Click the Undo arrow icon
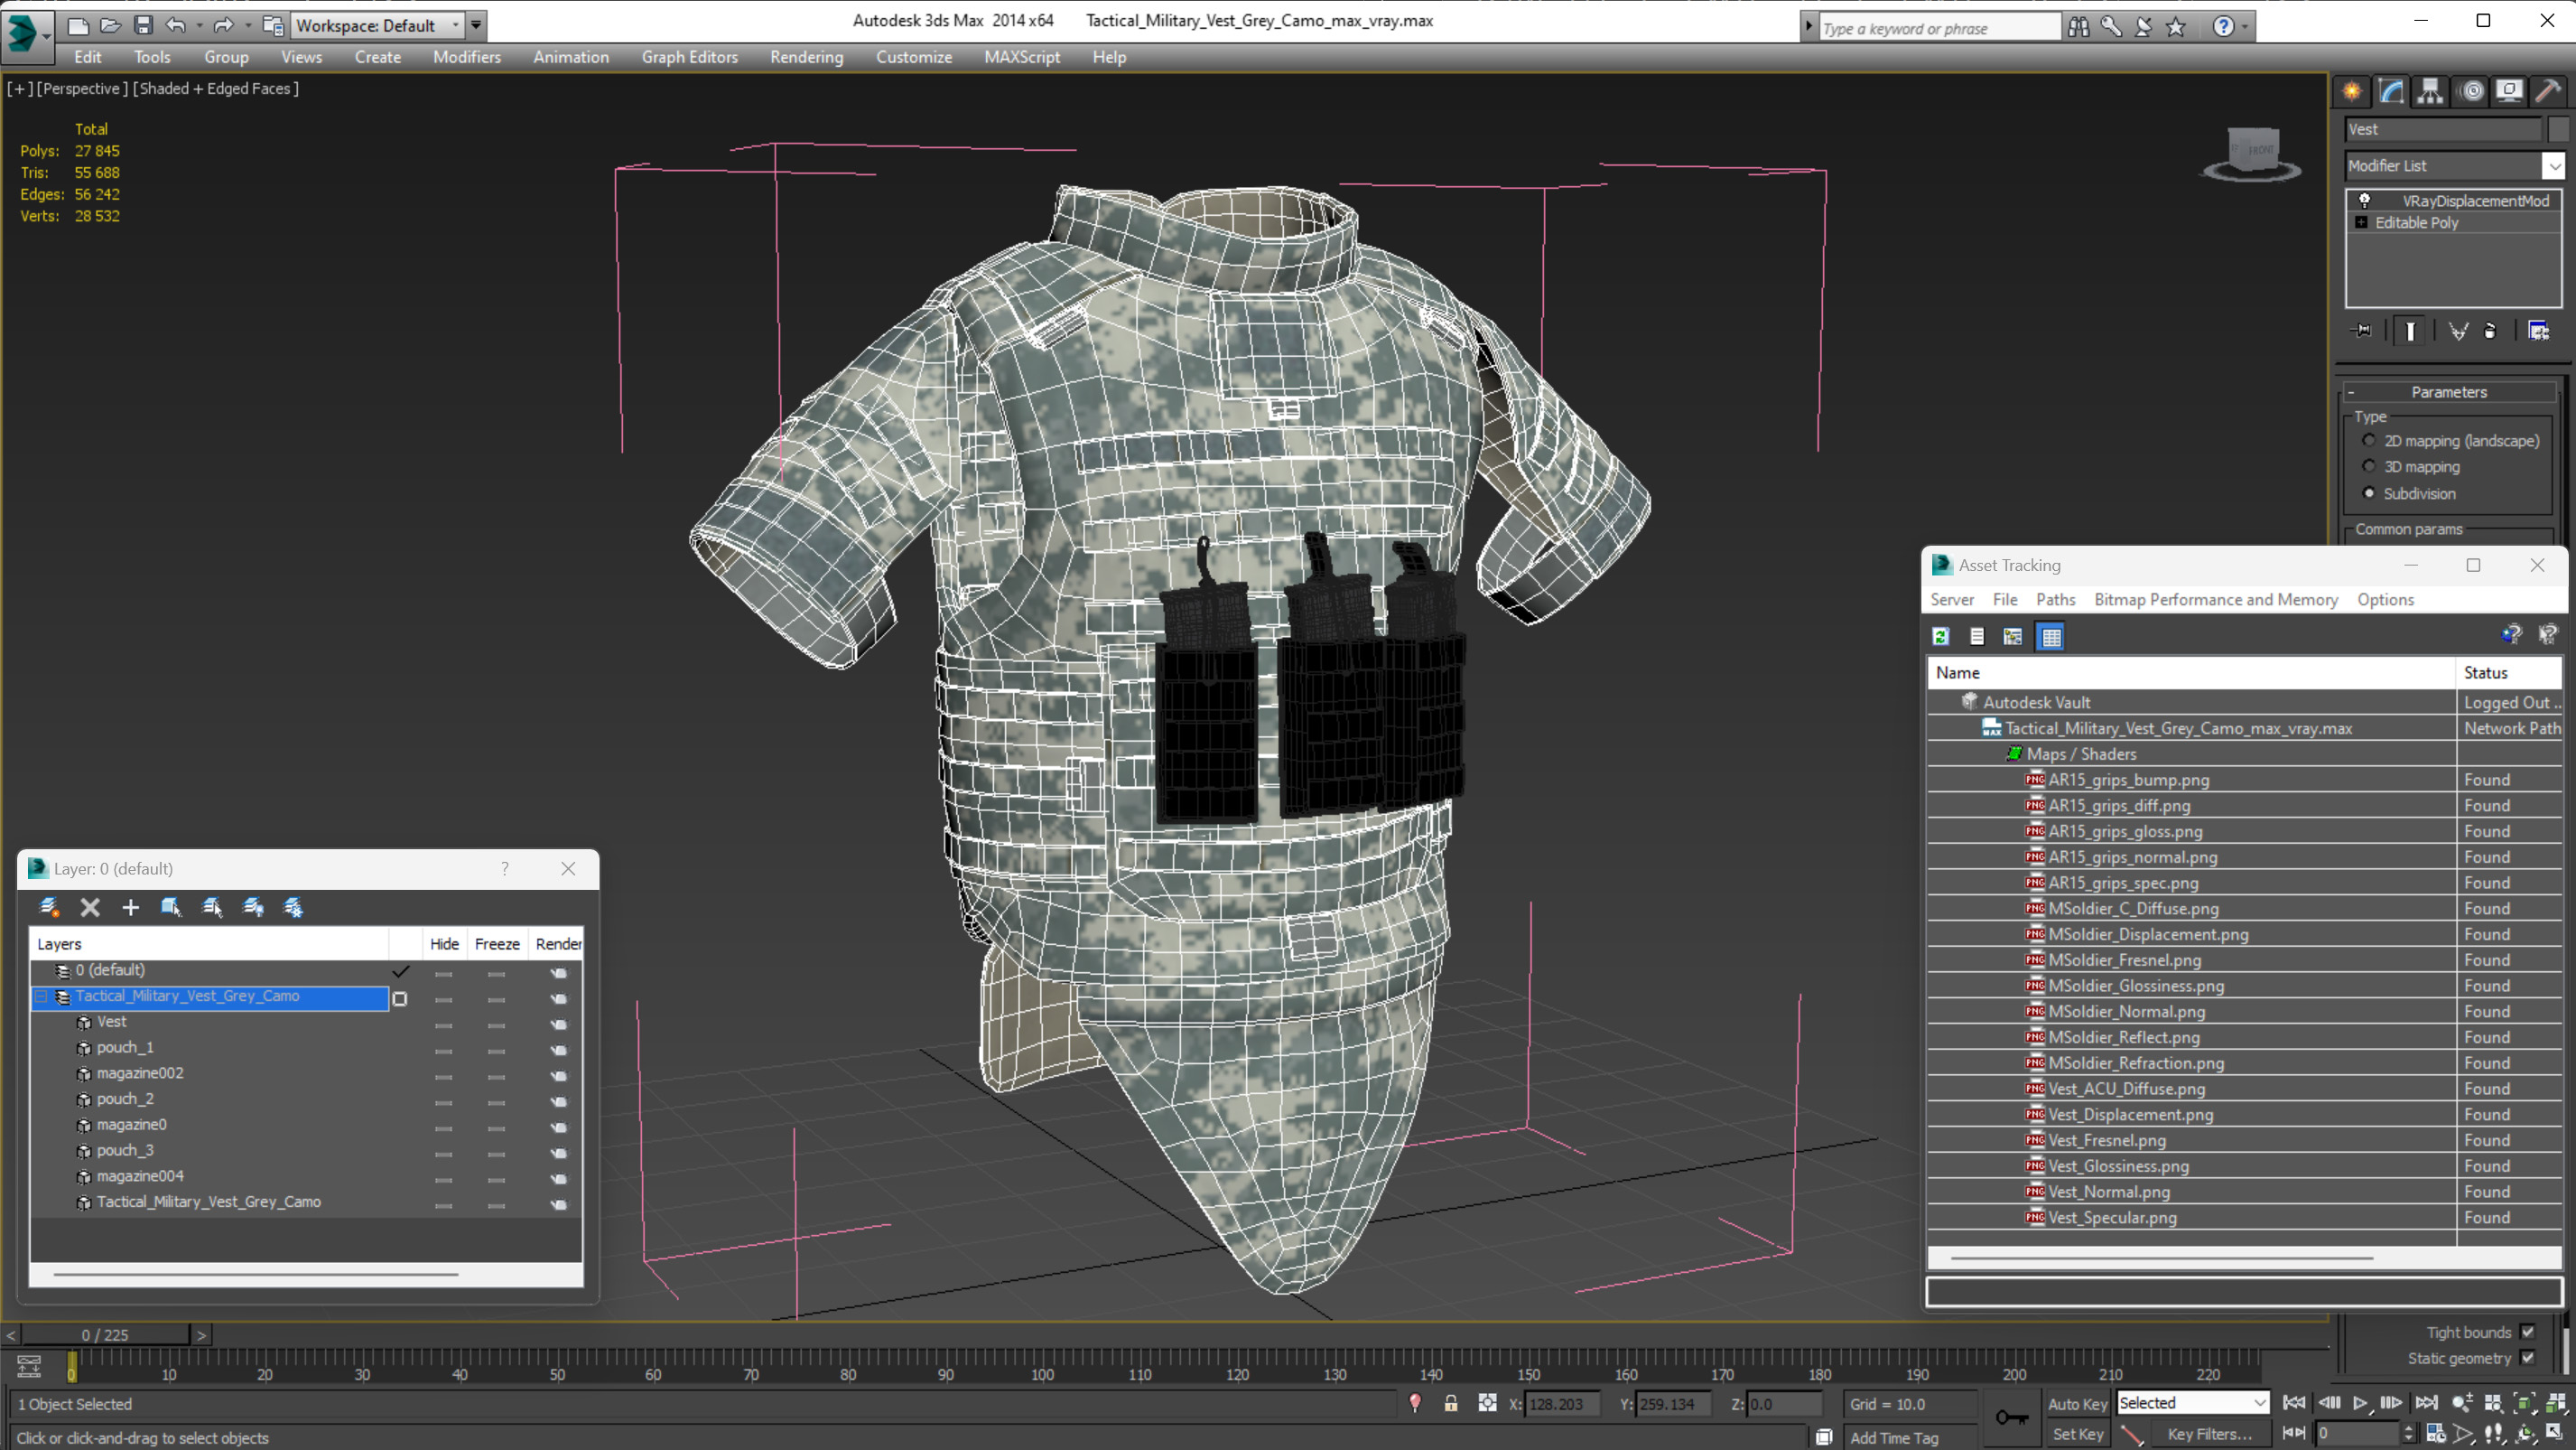 point(175,25)
